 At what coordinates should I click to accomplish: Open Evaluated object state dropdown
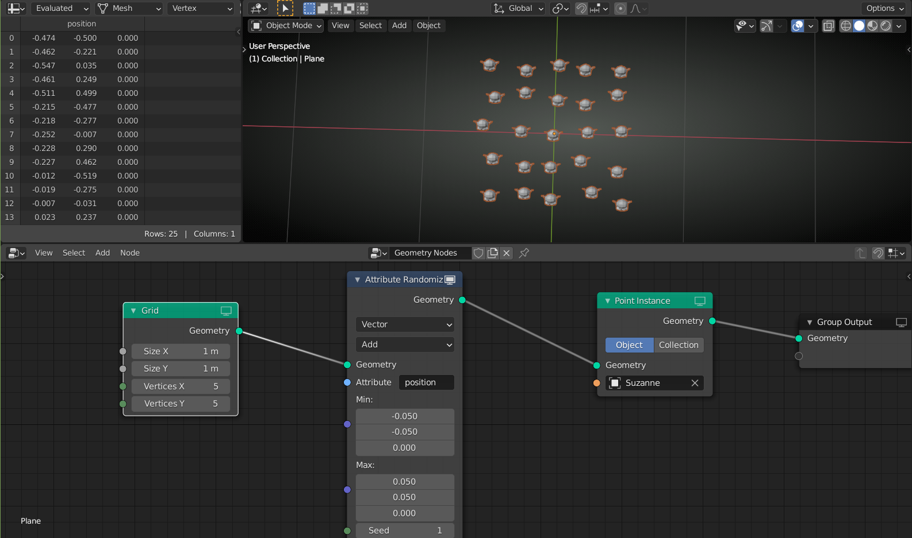pyautogui.click(x=60, y=9)
